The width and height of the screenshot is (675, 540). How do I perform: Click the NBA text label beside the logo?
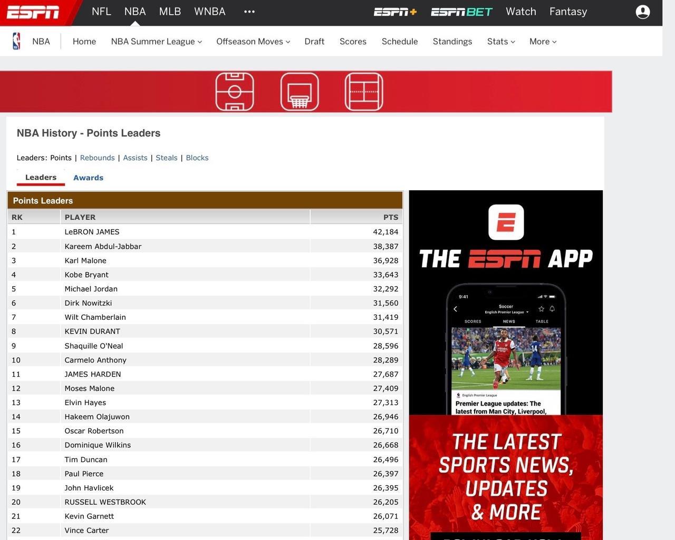click(41, 42)
